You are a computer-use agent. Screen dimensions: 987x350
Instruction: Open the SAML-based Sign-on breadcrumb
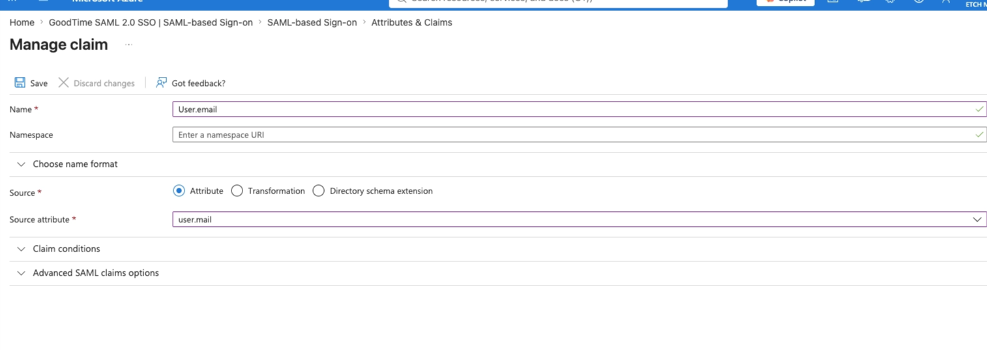[x=312, y=22]
